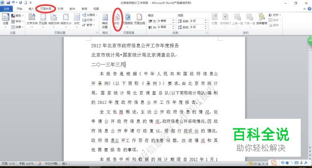Image resolution: width=312 pixels, height=168 pixels.
Task: Click the page count 1/10 in status bar
Action: click(x=9, y=163)
